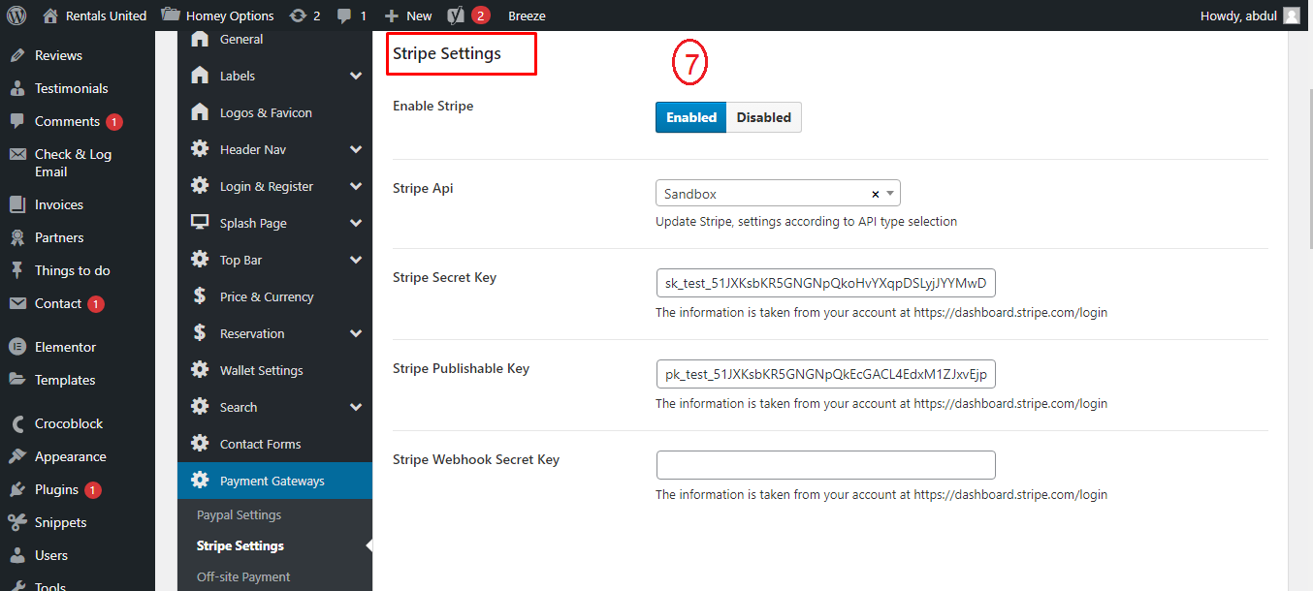The height and width of the screenshot is (591, 1313).
Task: Click the monitor icon beside Splash Page
Action: 200,223
